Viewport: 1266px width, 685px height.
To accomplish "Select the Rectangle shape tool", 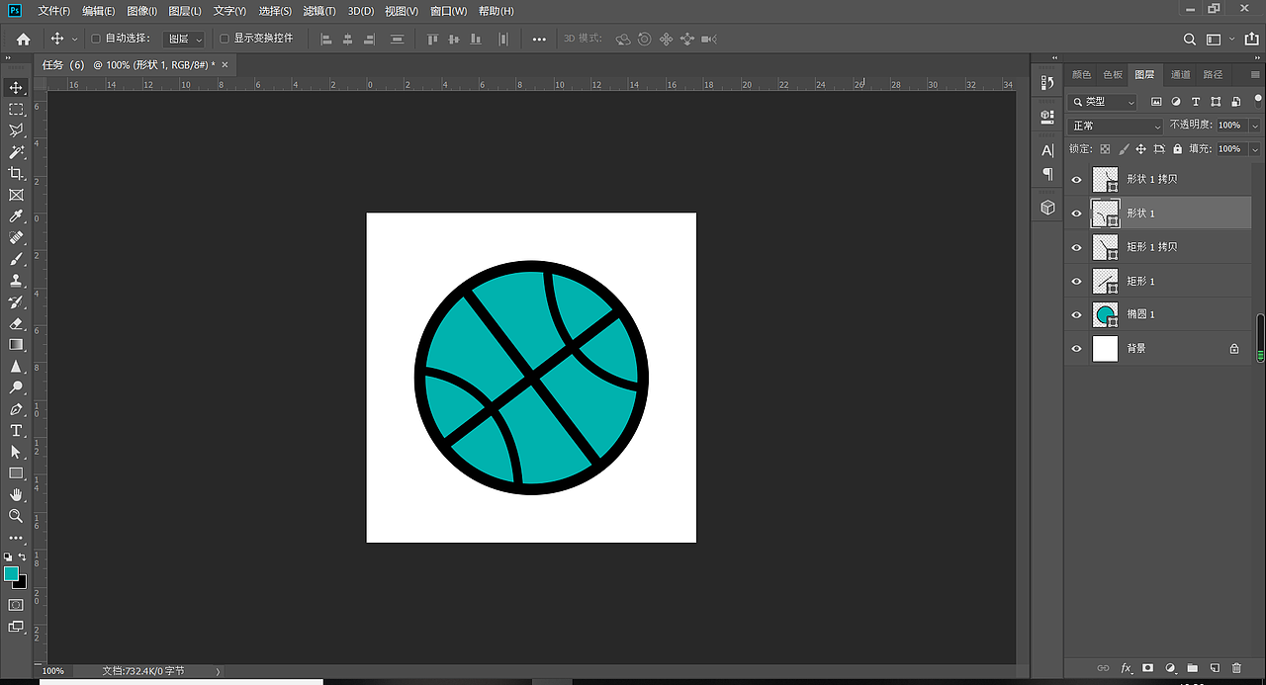I will tap(16, 472).
